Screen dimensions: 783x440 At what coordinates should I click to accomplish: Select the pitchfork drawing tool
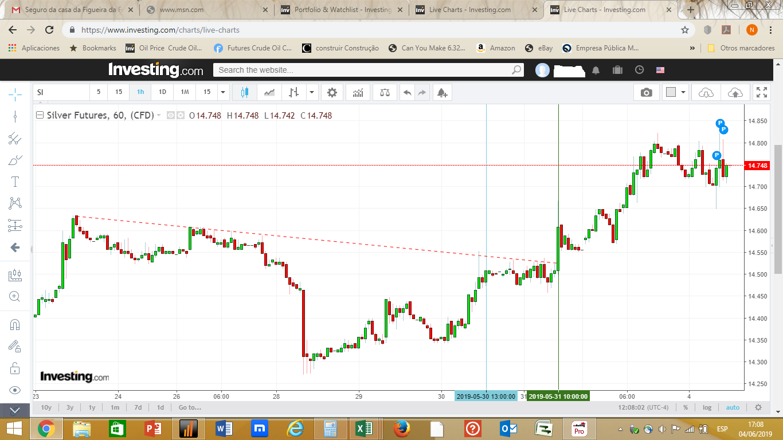[x=15, y=138]
